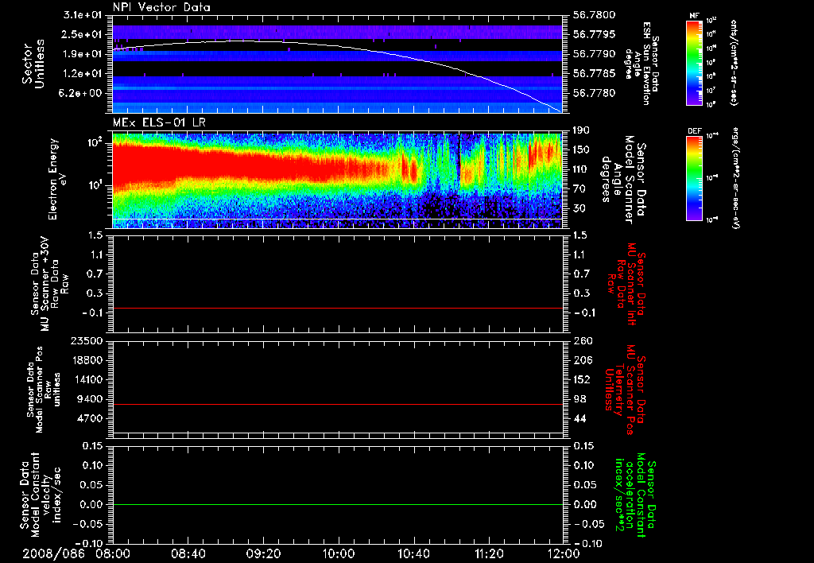Click the '12:00' time axis label

564,553
